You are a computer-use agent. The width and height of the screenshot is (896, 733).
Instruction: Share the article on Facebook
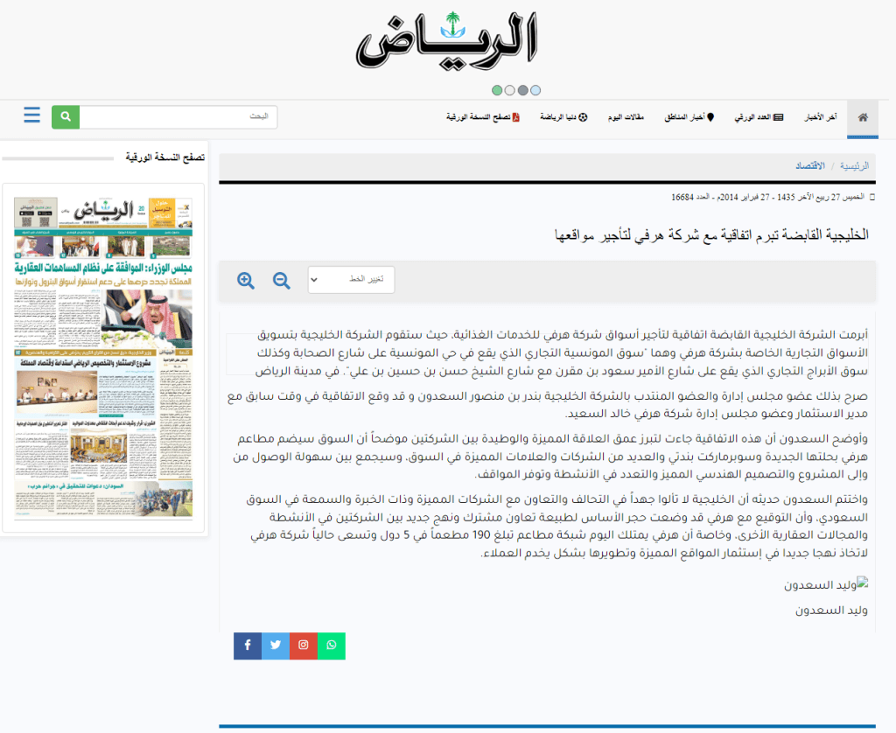coord(248,646)
